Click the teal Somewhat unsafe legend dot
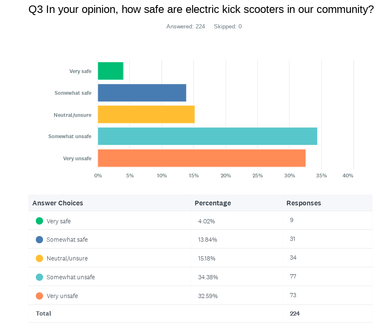 (40, 277)
